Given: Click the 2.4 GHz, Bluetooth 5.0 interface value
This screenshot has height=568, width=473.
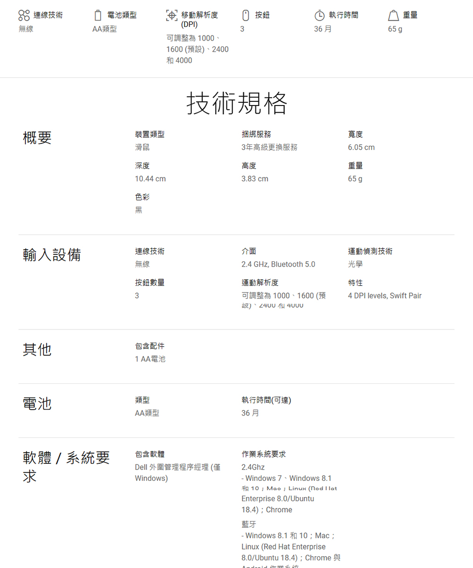Looking at the screenshot, I should (x=278, y=264).
